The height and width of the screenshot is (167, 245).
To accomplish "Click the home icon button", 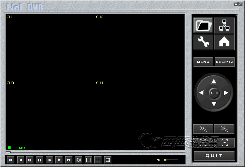I will (x=224, y=42).
